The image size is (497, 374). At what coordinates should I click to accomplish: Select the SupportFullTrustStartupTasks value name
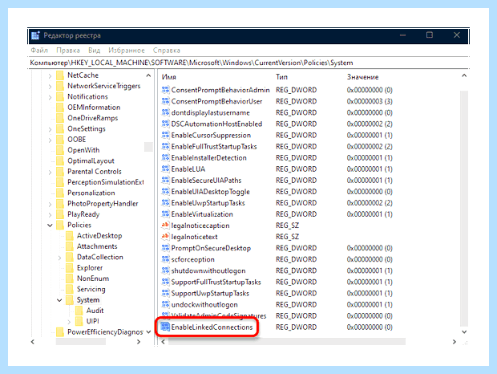(216, 282)
